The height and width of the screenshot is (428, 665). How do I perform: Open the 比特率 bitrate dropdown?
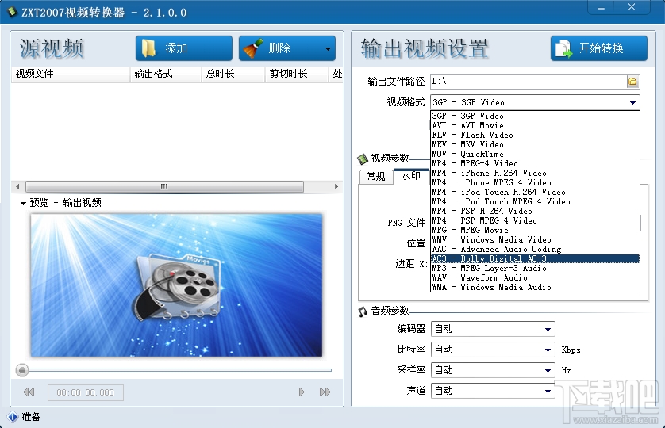(494, 350)
